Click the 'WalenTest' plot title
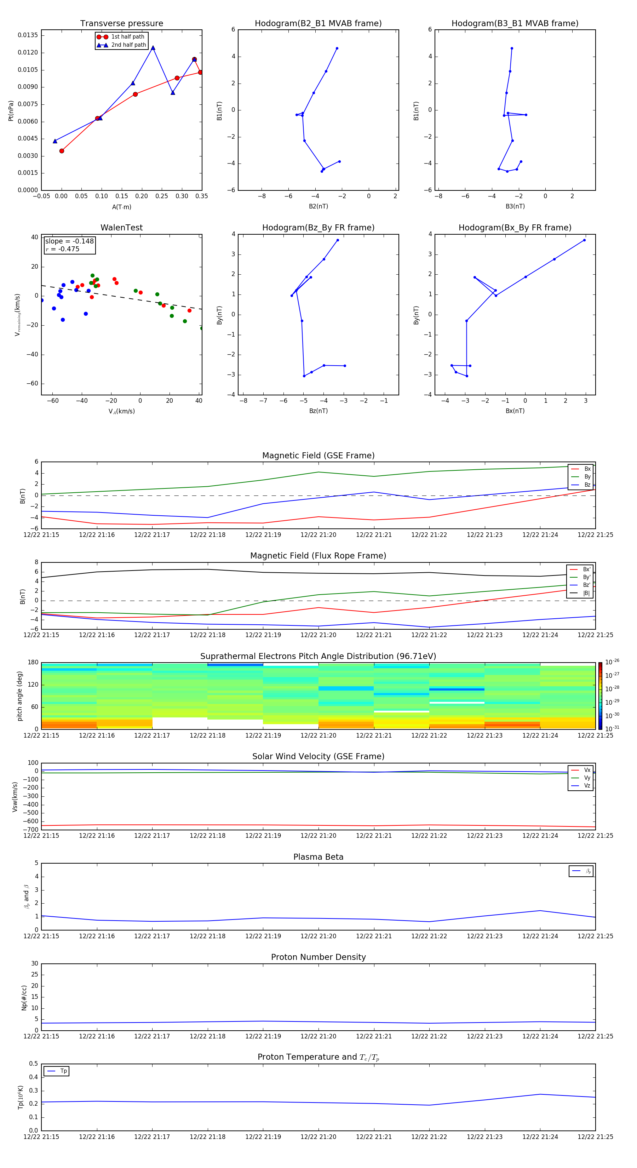This screenshot has height=1168, width=637. point(121,228)
